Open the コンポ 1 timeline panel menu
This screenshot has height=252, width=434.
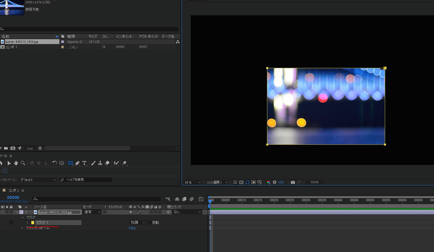point(23,190)
